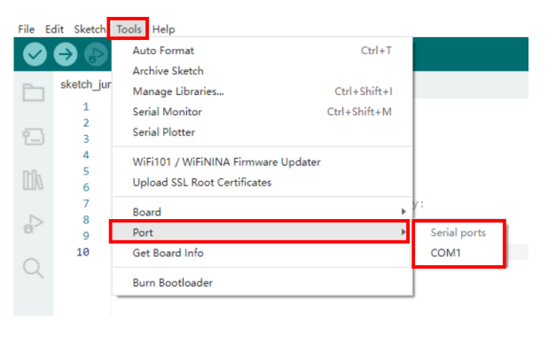This screenshot has height=337, width=556.
Task: Open the Search magnifier in the sidebar
Action: [x=34, y=268]
